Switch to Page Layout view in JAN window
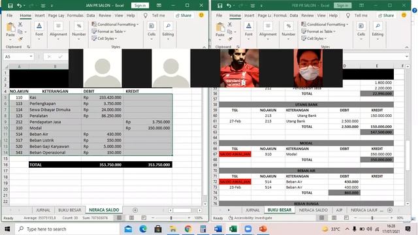 click(131, 218)
